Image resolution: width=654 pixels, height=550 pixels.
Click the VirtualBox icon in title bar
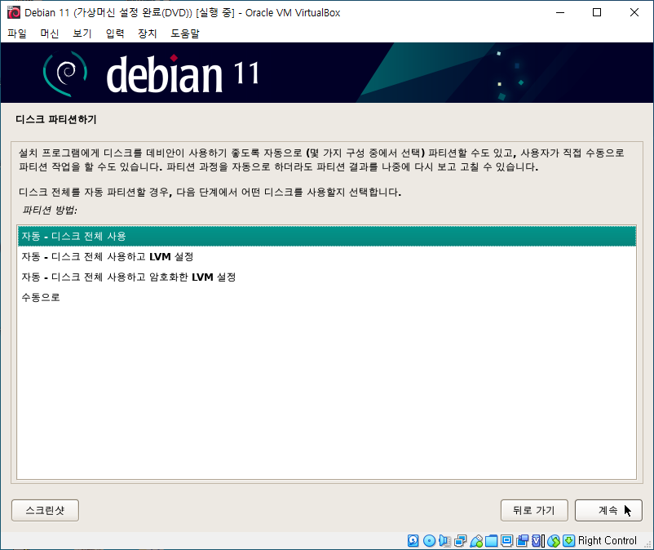pyautogui.click(x=14, y=12)
